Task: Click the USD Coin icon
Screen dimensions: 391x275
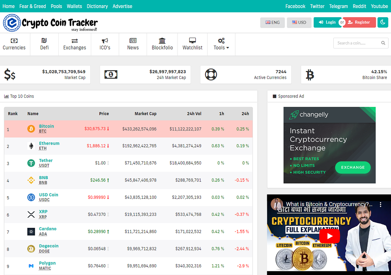Action: [31, 197]
